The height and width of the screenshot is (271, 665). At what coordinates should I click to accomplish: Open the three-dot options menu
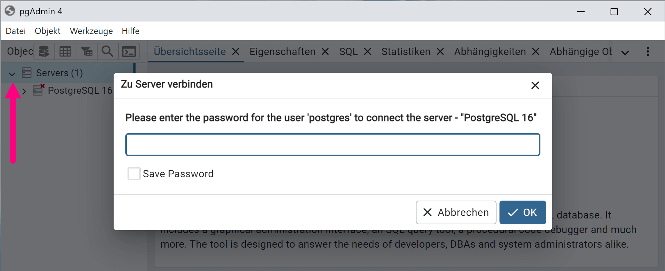point(647,51)
